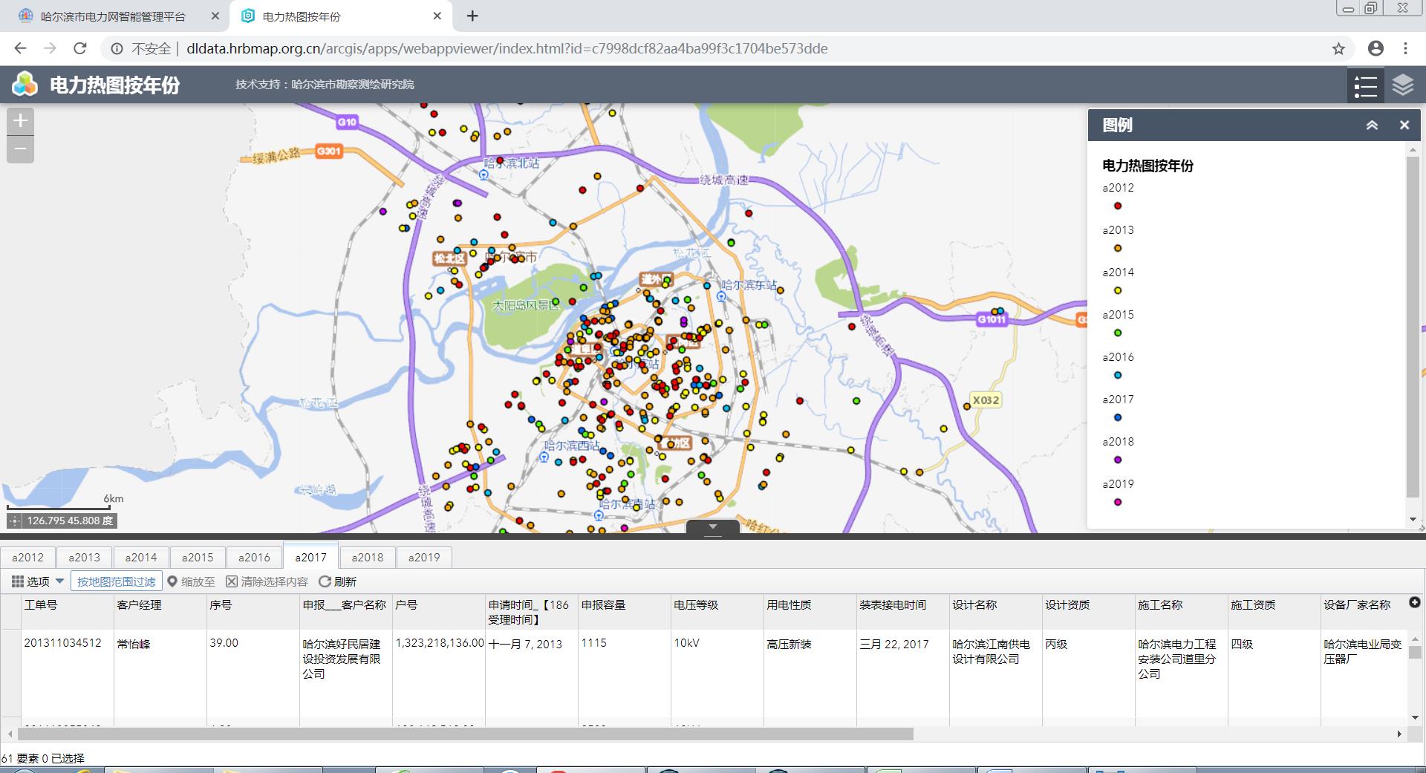Viewport: 1426px width, 773px height.
Task: Go back in the browser
Action: [20, 48]
